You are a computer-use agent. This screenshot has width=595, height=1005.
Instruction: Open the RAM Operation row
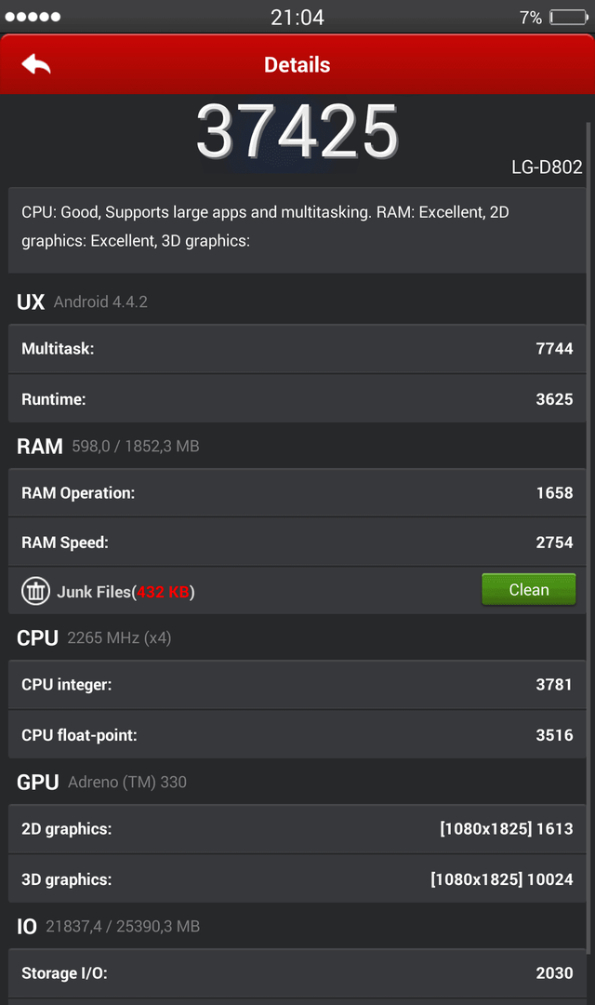coord(297,493)
